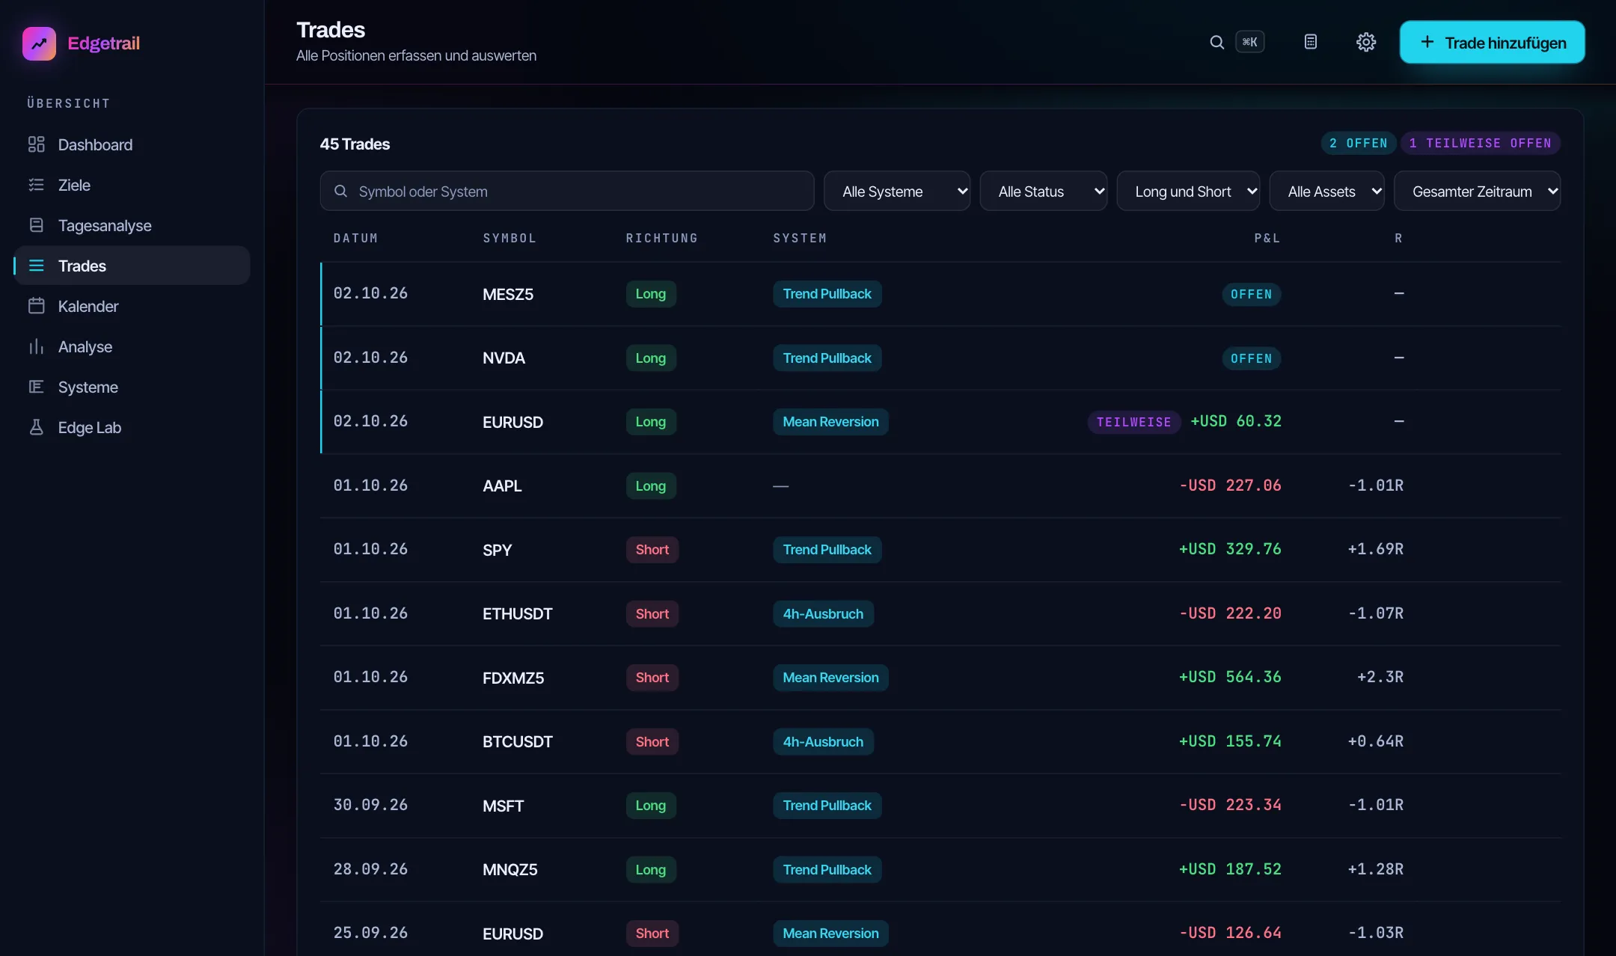The height and width of the screenshot is (956, 1616).
Task: Click the Ziele checklist icon
Action: coord(36,185)
